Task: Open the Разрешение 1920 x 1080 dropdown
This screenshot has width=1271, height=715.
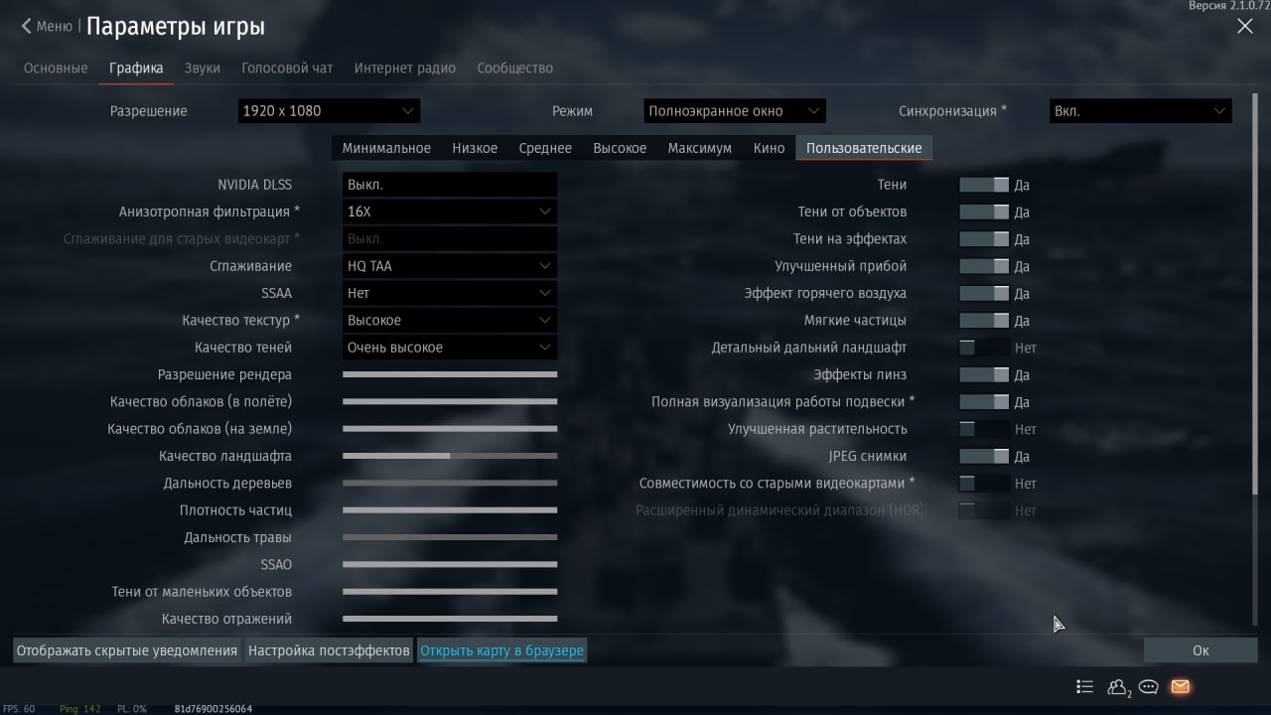Action: tap(329, 111)
